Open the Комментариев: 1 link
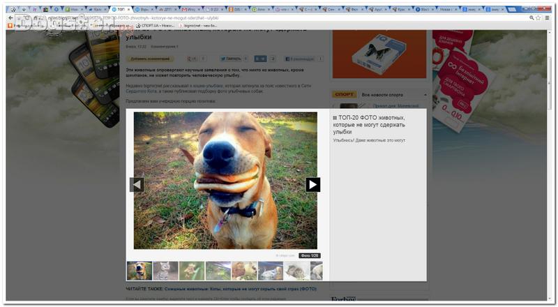Image resolution: width=558 pixels, height=307 pixels. click(165, 47)
